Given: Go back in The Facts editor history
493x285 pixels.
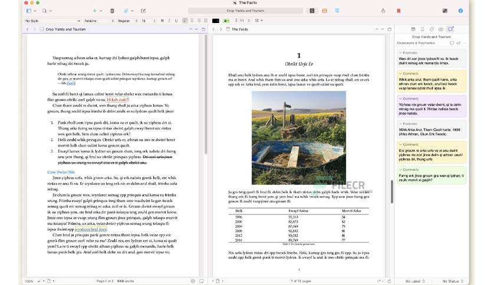Looking at the screenshot, I should tap(213, 29).
